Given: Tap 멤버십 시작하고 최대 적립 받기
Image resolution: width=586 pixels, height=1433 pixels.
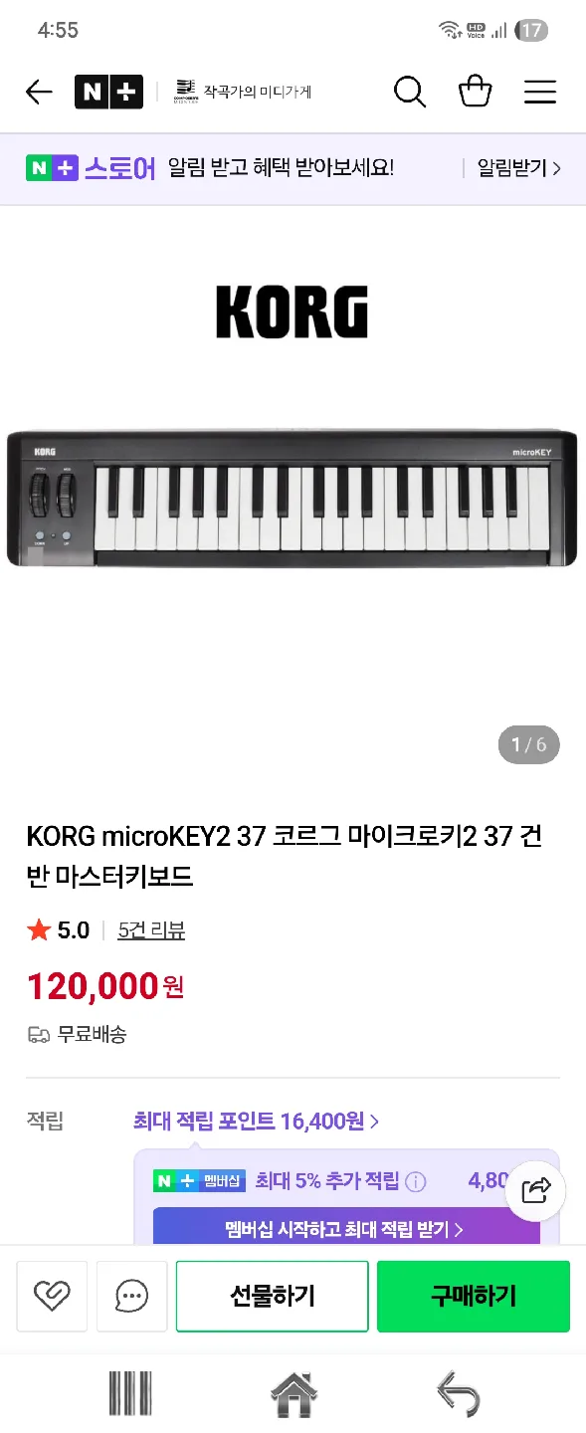Looking at the screenshot, I should pos(345,1229).
